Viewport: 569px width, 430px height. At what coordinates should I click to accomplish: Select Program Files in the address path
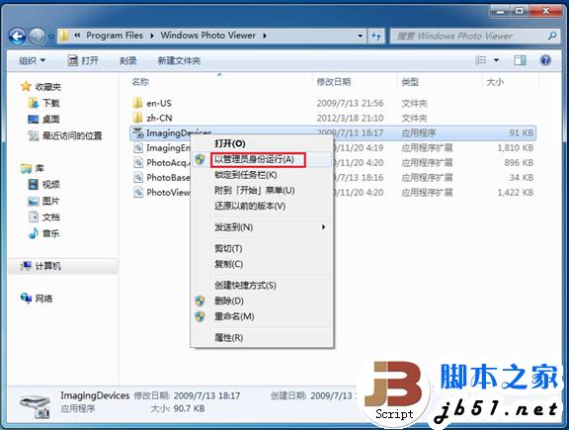pyautogui.click(x=115, y=36)
